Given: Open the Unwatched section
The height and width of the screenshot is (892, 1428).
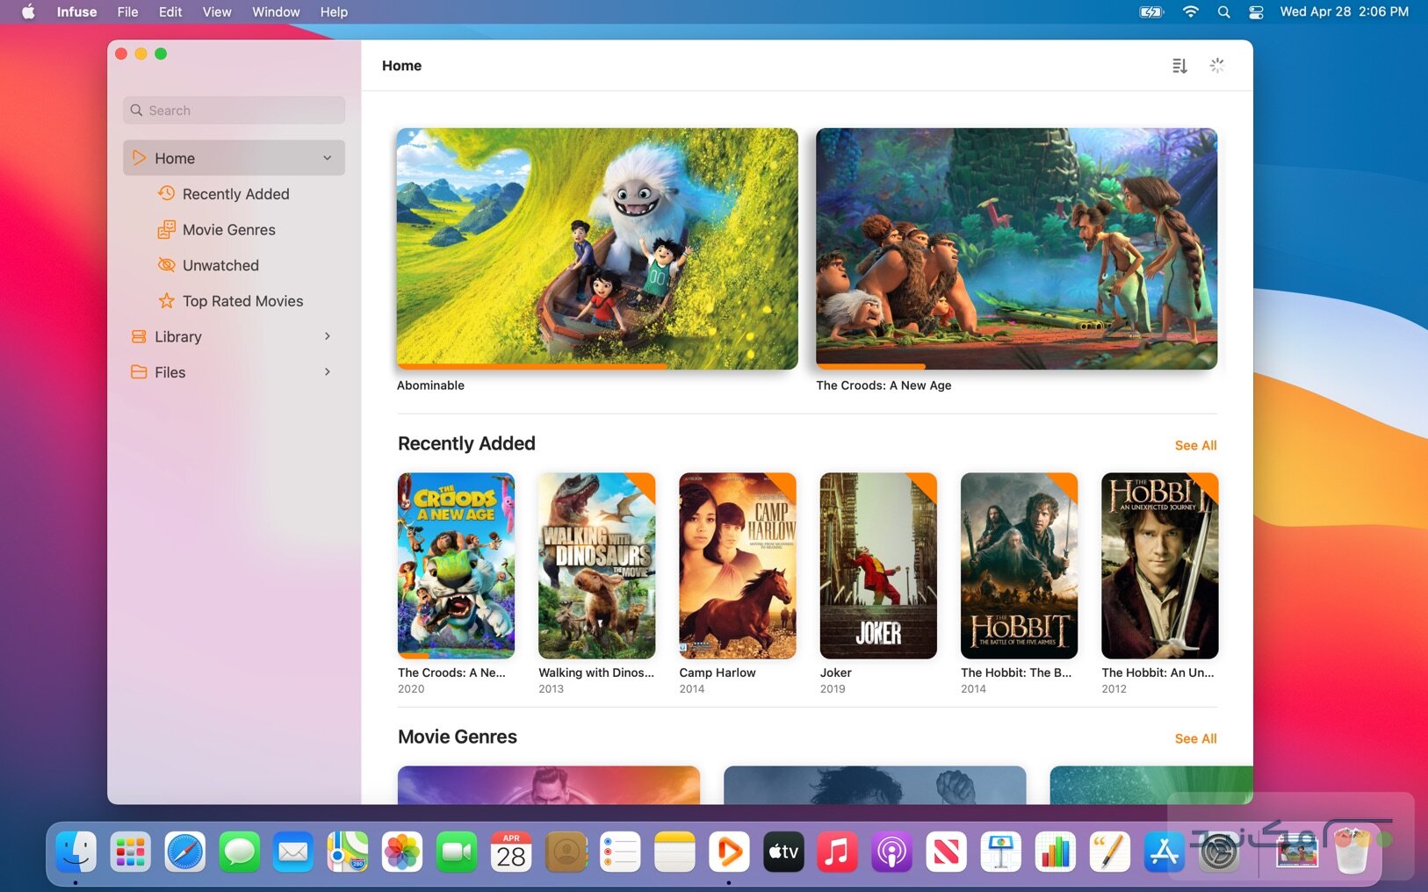Looking at the screenshot, I should (220, 264).
